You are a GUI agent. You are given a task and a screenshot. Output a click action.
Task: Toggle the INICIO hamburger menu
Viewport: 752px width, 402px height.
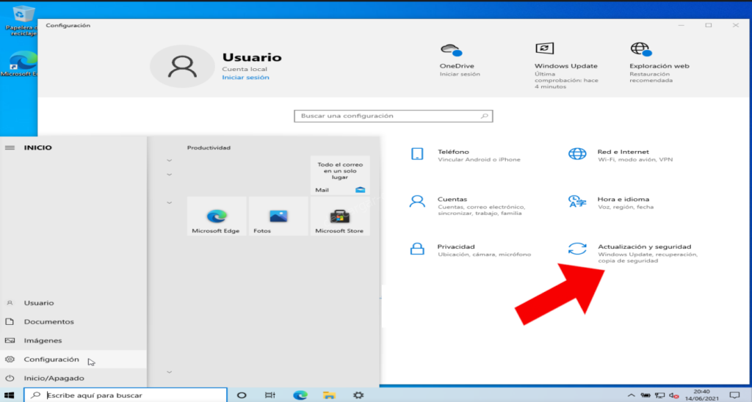[x=10, y=147]
